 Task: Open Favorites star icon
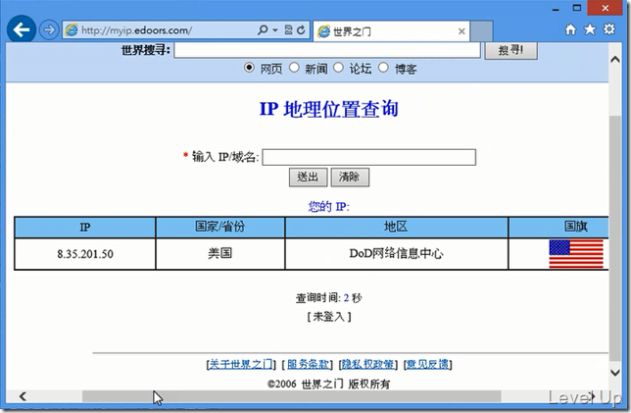590,29
